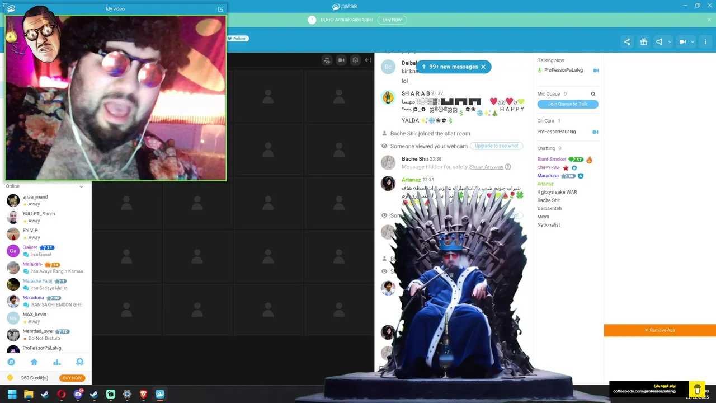Dismiss the new messages pill
Image resolution: width=716 pixels, height=403 pixels.
pos(483,67)
